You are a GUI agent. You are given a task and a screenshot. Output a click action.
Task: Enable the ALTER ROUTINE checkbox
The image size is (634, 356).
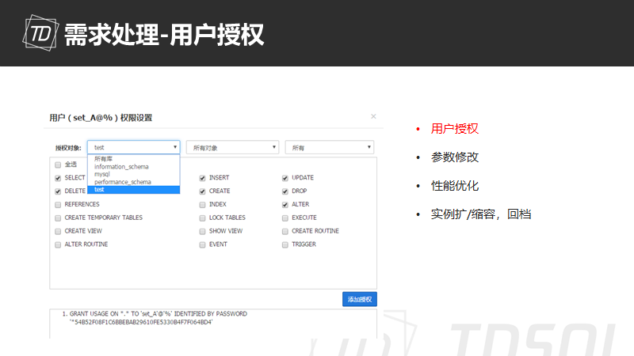[58, 244]
